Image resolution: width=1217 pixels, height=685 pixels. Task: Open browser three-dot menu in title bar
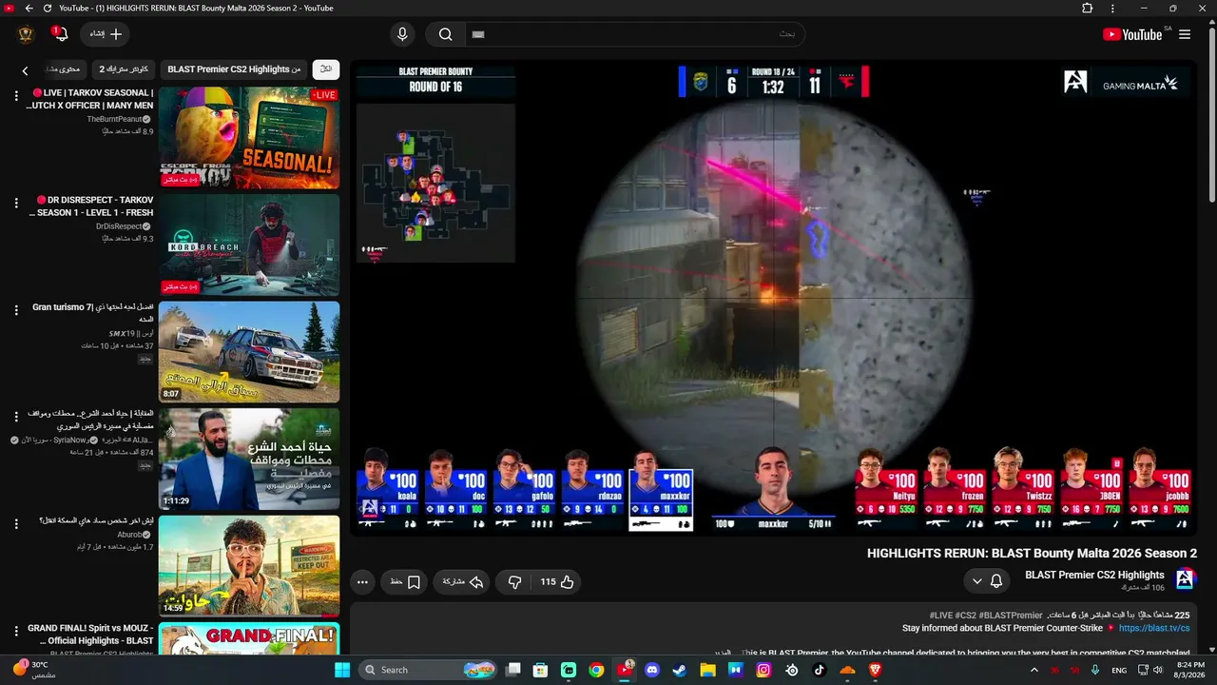coord(1112,9)
